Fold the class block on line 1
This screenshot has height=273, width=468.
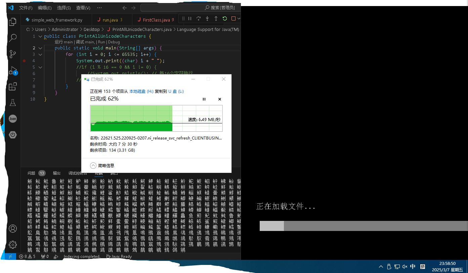[40, 36]
